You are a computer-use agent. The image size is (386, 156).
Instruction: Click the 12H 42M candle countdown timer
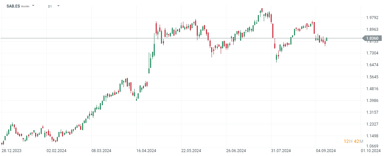click(x=353, y=141)
